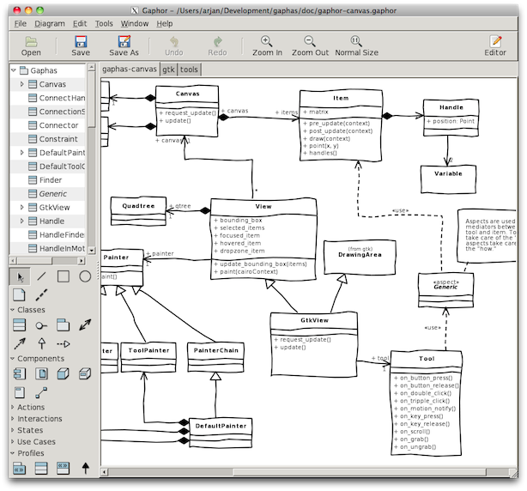
Task: Click the Save As toolbar icon
Action: (x=124, y=41)
